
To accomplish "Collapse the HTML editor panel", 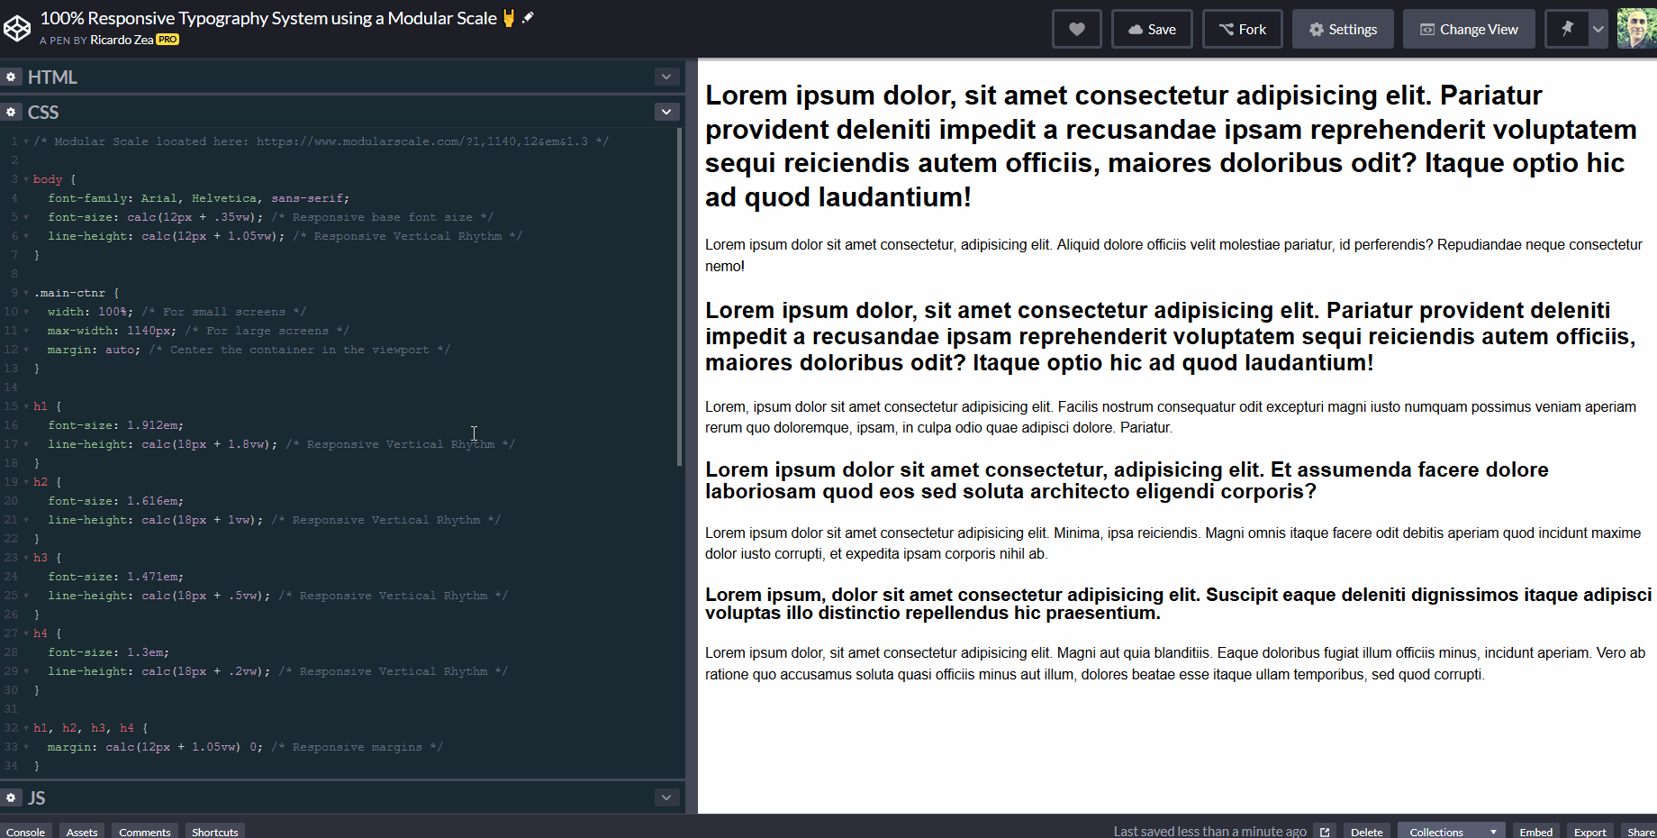I will (x=666, y=77).
